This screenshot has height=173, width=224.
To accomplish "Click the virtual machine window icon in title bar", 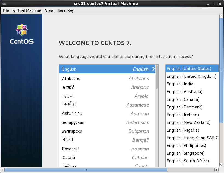I will [x=4, y=4].
